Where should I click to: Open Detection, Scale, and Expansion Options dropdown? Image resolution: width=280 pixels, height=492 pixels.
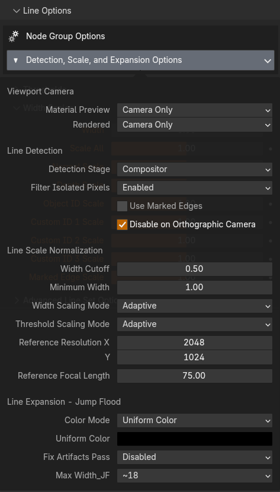tap(140, 60)
